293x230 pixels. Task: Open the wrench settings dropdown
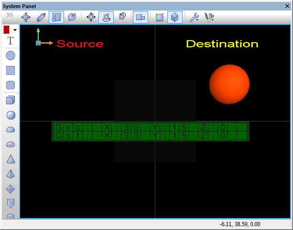[x=195, y=17]
